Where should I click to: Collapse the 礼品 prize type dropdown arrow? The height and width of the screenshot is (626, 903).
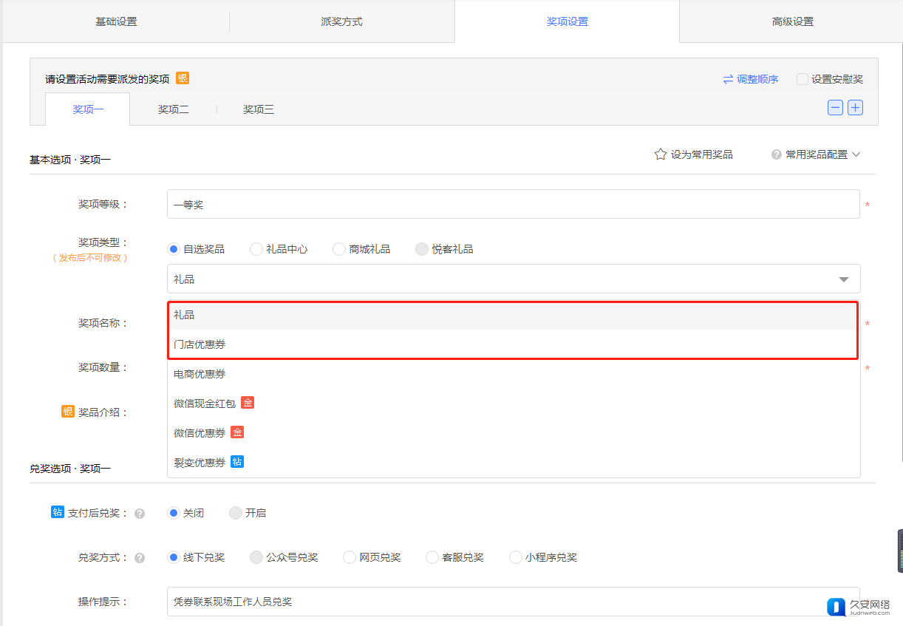[843, 279]
